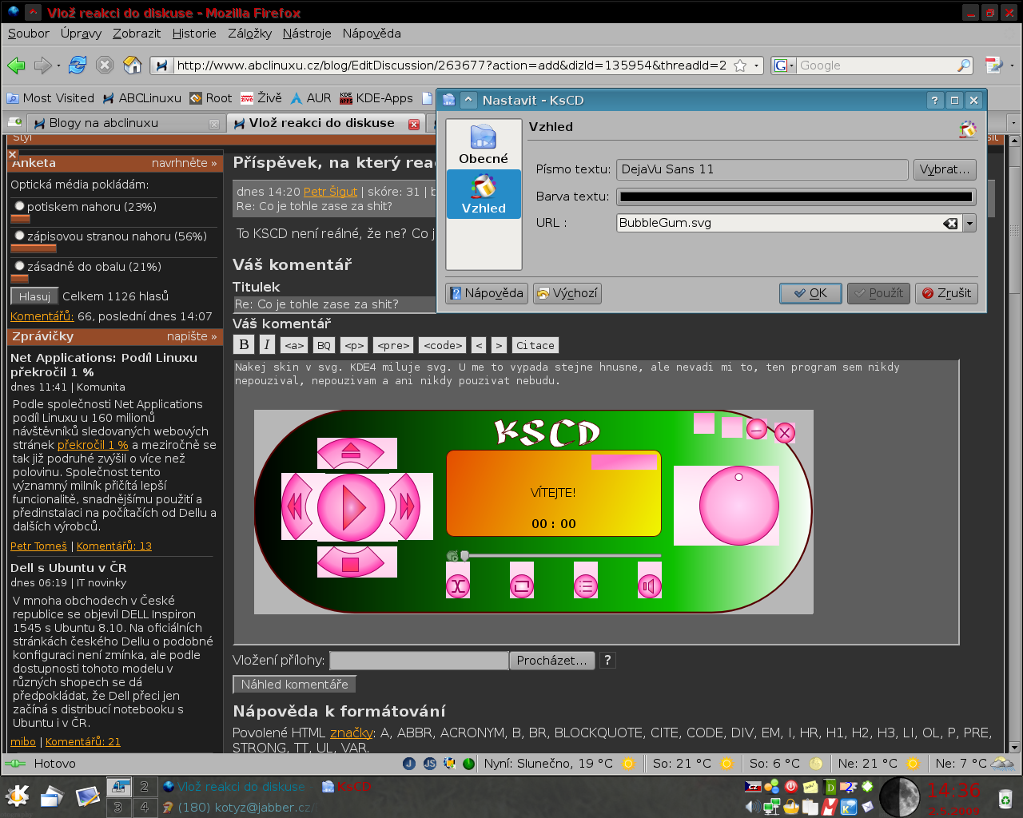
Task: Click the search magnifier in Google box
Action: point(964,66)
